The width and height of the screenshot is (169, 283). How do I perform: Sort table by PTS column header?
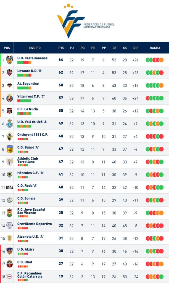[x=61, y=48]
